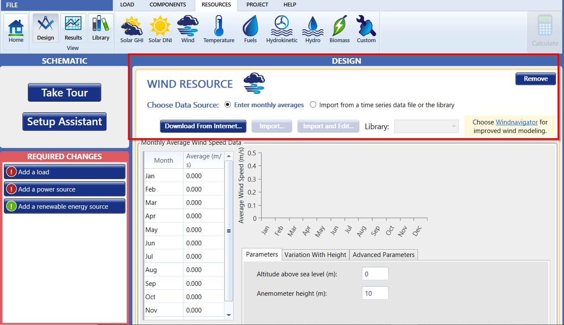
Task: Click the Anemometer height input field
Action: 374,293
